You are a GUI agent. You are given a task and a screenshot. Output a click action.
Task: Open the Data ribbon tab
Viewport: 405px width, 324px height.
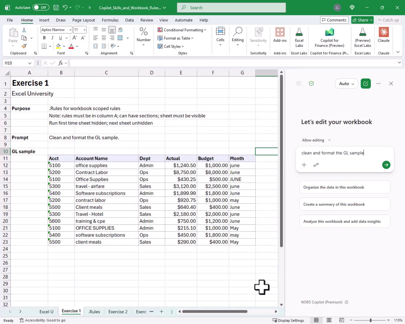[x=129, y=20]
